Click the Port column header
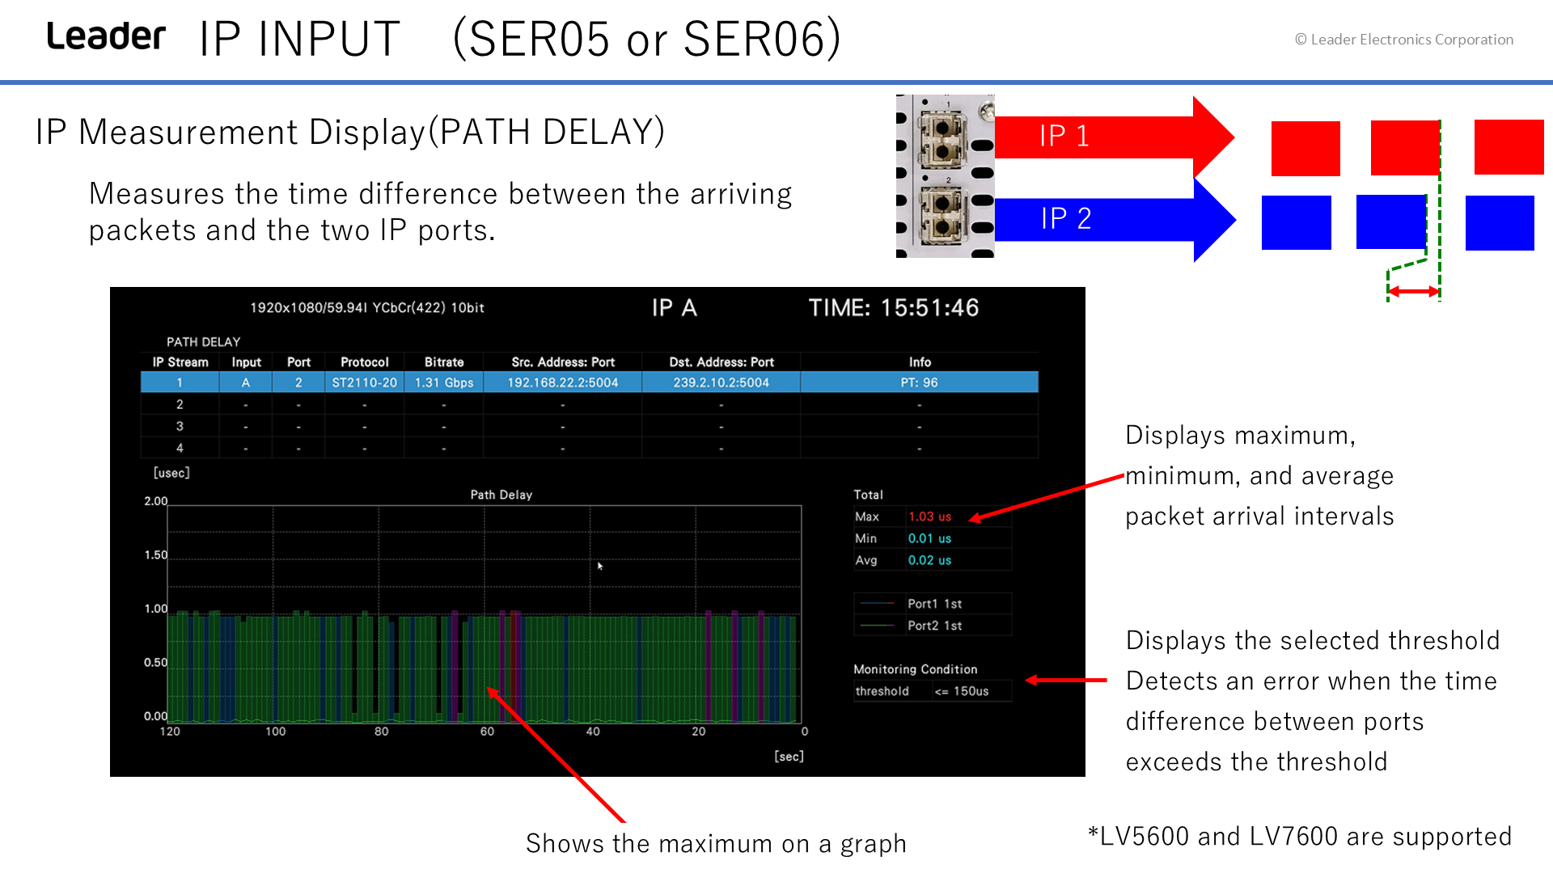This screenshot has height=873, width=1553. click(x=298, y=362)
